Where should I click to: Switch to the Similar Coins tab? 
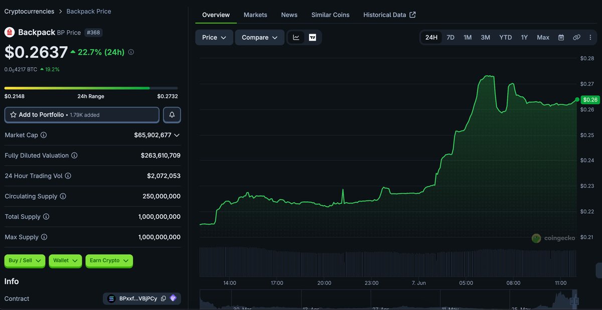coord(330,15)
